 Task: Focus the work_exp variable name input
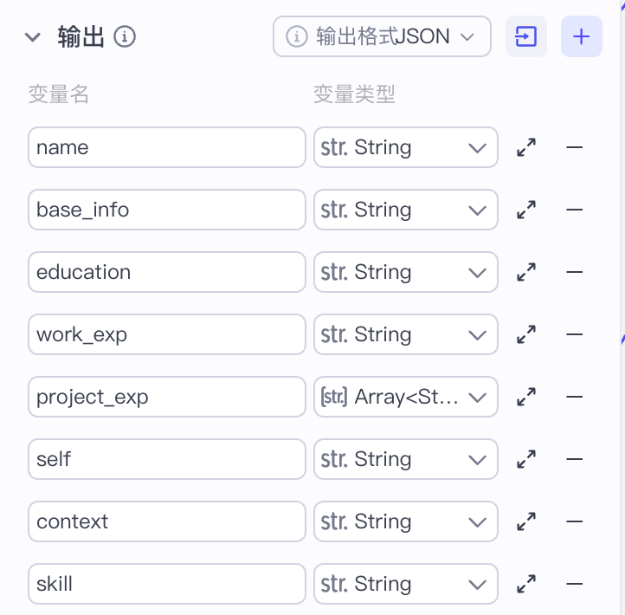166,334
